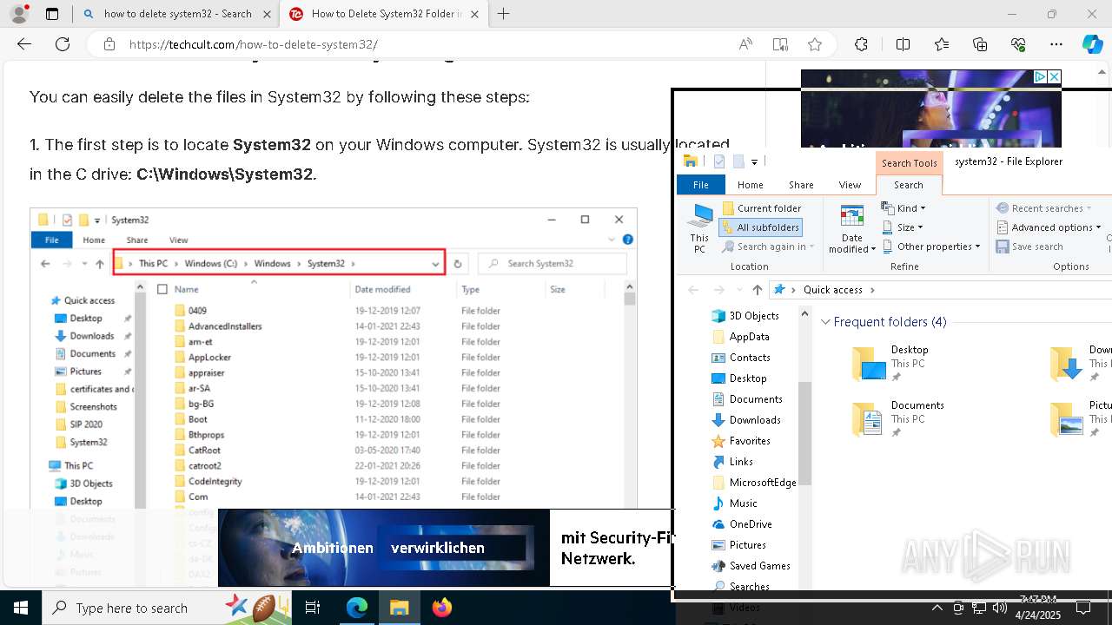The image size is (1112, 625).
Task: Click the navigation pane vertical scrollbar
Action: [805, 434]
